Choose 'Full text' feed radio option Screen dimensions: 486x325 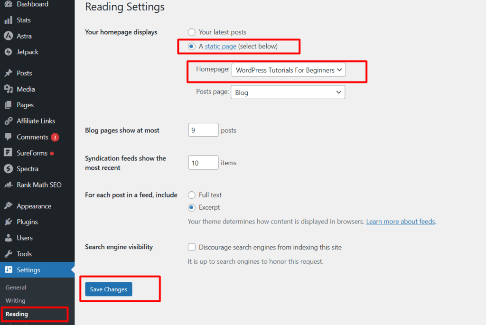pyautogui.click(x=192, y=195)
